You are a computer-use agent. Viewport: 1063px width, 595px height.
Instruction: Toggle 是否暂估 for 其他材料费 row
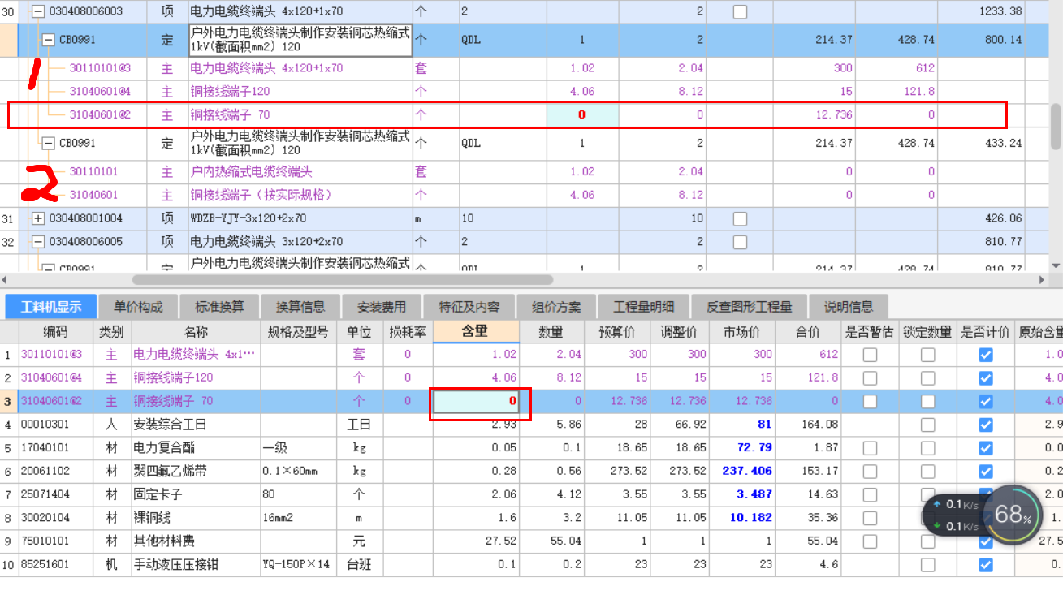coord(870,541)
